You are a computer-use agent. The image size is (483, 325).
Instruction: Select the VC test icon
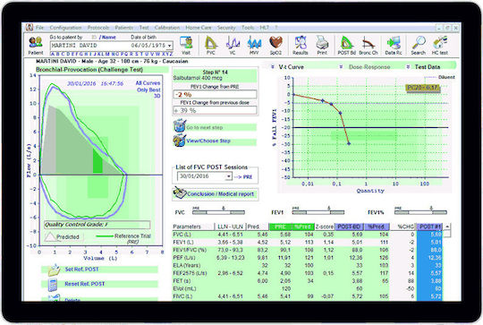click(x=233, y=46)
